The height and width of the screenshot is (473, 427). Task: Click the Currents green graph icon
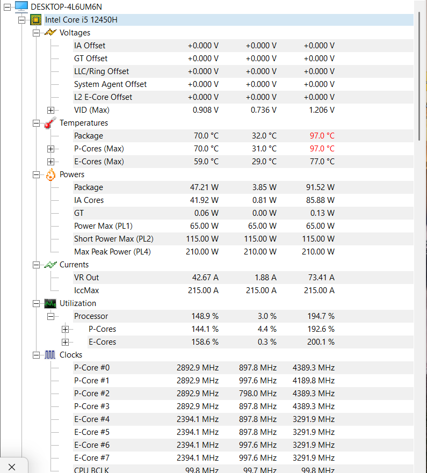pyautogui.click(x=50, y=265)
